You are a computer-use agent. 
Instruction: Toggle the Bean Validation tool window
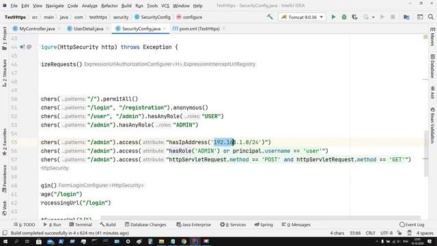(432, 125)
